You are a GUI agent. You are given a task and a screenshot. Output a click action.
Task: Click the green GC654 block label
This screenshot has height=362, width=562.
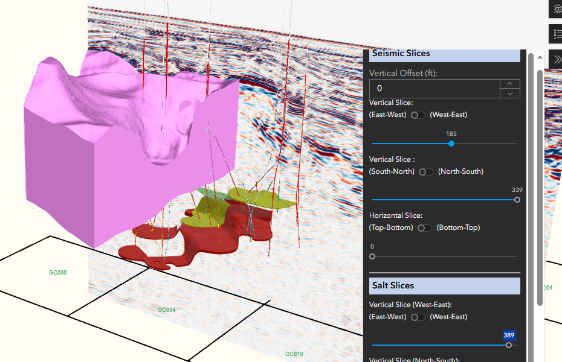point(166,310)
